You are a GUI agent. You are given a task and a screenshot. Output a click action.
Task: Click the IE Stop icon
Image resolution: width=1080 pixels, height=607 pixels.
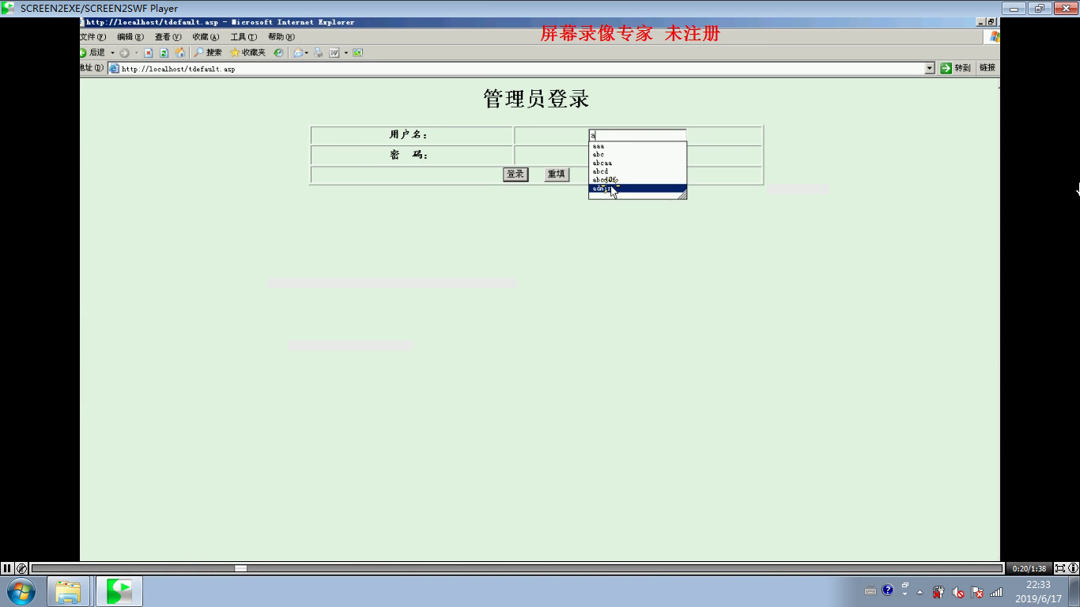point(148,53)
